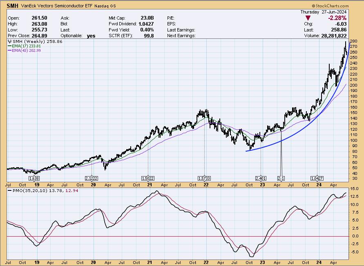Click the Last Earnings label
The width and height of the screenshot is (364, 266).
[x=181, y=30]
